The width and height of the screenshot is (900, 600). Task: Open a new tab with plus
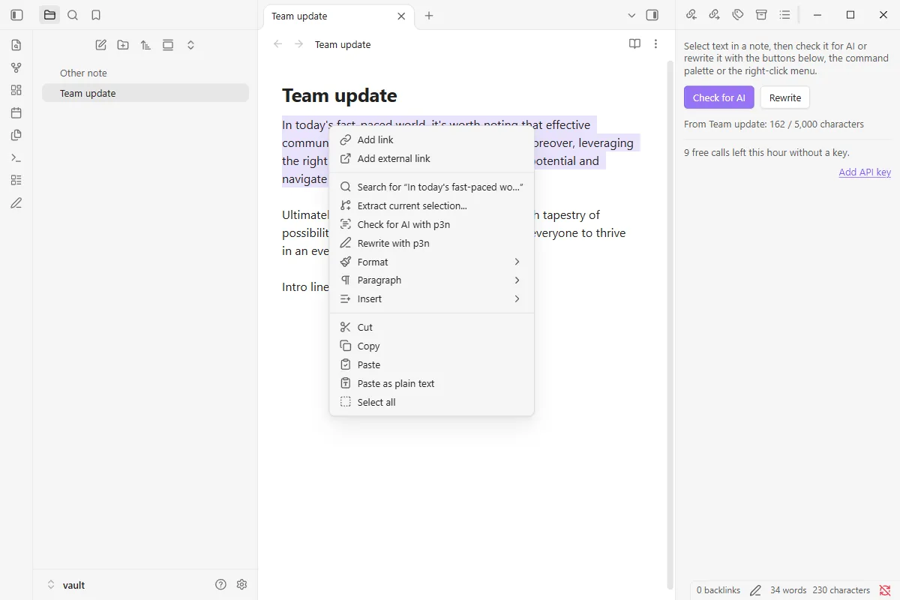429,15
